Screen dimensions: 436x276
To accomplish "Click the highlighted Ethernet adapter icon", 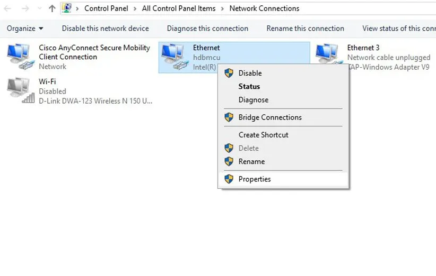I will coord(175,57).
